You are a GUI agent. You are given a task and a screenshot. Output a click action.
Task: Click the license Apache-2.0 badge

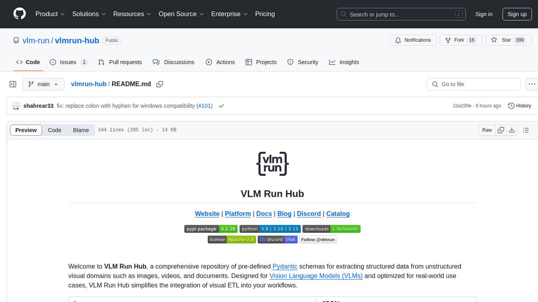click(x=232, y=240)
